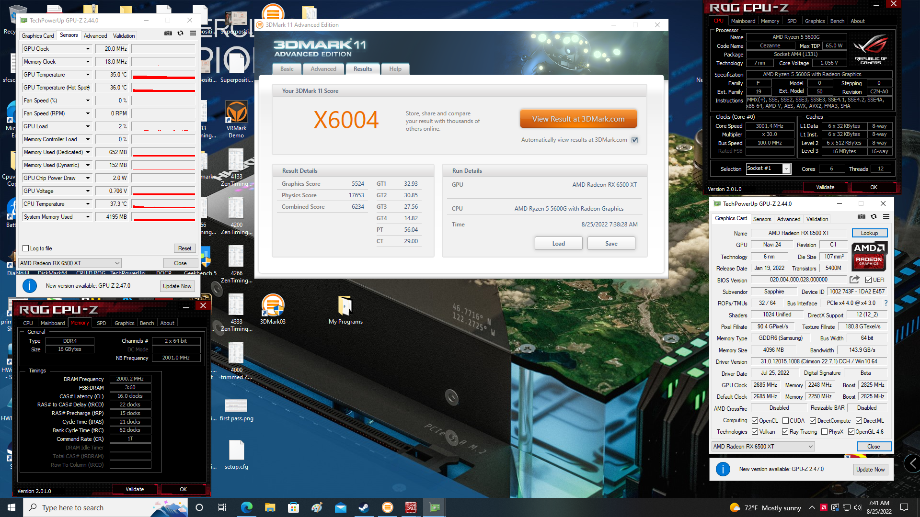Open Microsoft Store from taskbar
Screen dimensions: 920x517
[293, 507]
